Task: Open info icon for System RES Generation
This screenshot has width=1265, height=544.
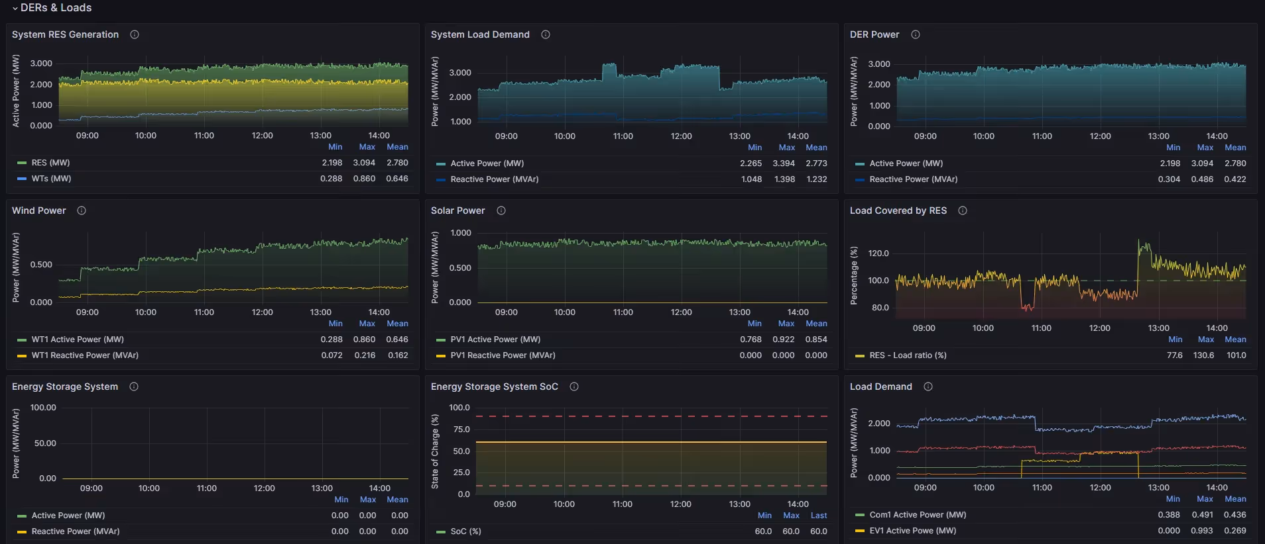Action: pos(135,34)
